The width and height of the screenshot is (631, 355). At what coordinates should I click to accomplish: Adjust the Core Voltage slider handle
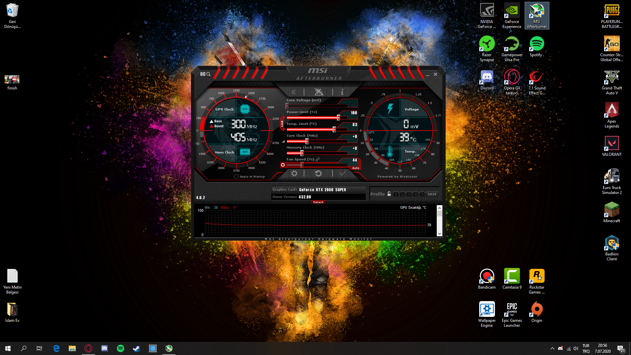tap(287, 106)
